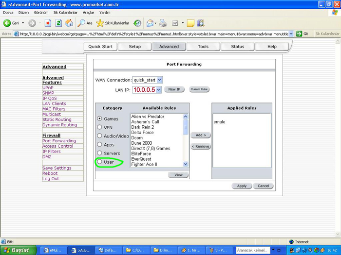
Task: Click the Available Rules scroll down arrow
Action: point(186,164)
